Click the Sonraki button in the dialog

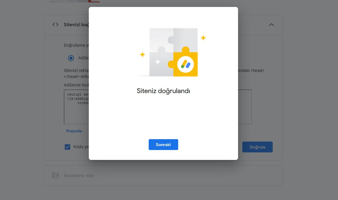[x=163, y=145]
